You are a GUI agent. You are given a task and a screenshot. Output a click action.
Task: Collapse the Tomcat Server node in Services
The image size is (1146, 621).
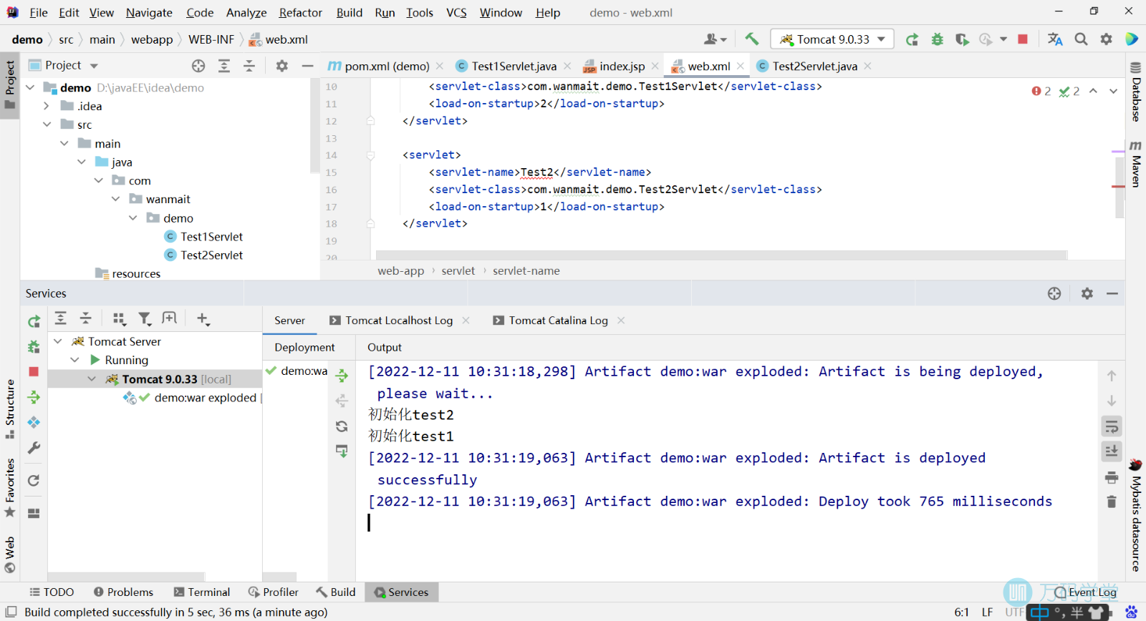[58, 341]
